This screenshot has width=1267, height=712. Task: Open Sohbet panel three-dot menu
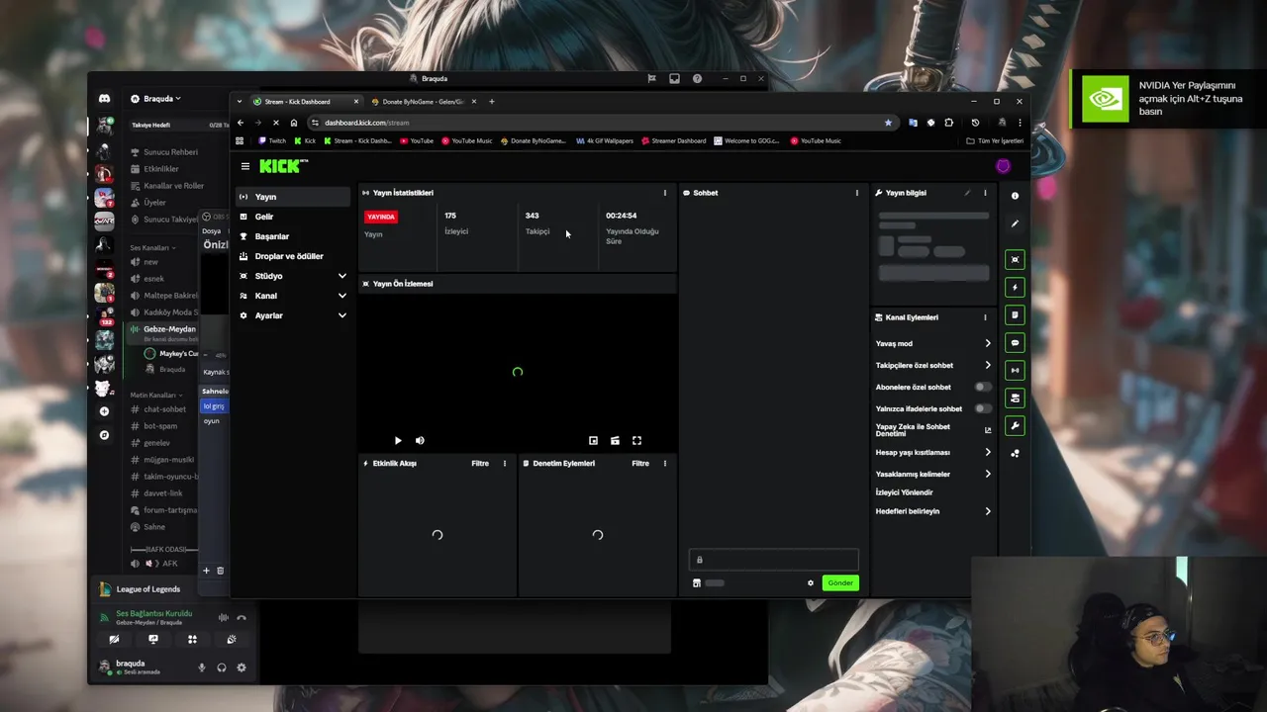857,193
